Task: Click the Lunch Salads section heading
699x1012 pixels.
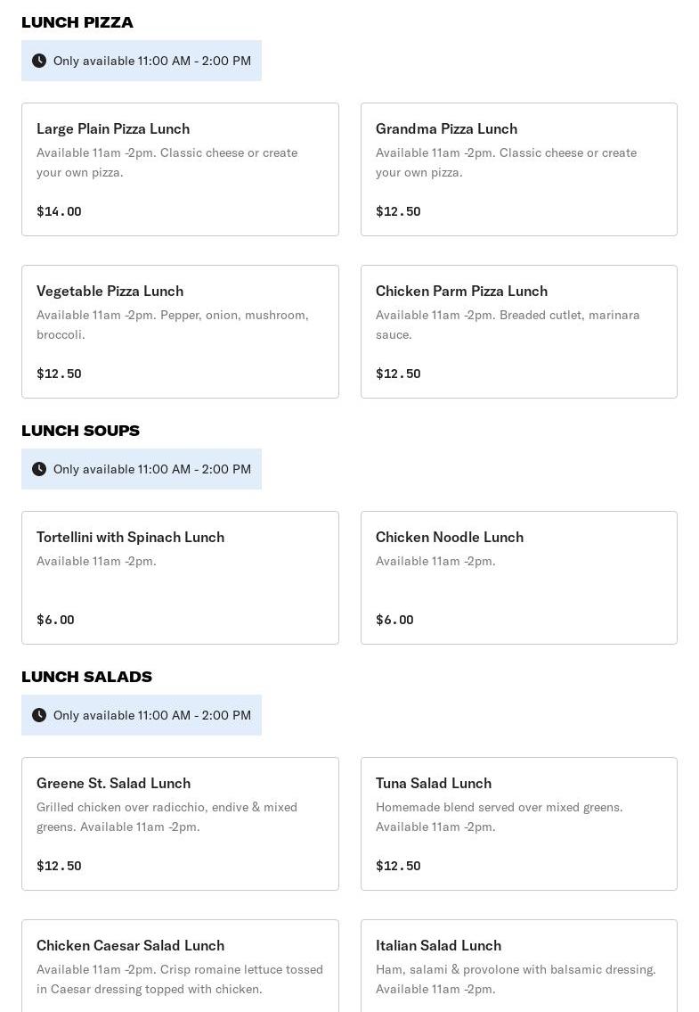Action: coord(87,677)
